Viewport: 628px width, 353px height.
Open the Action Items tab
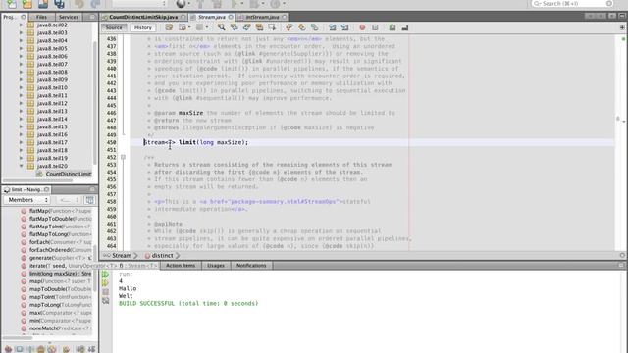point(181,266)
